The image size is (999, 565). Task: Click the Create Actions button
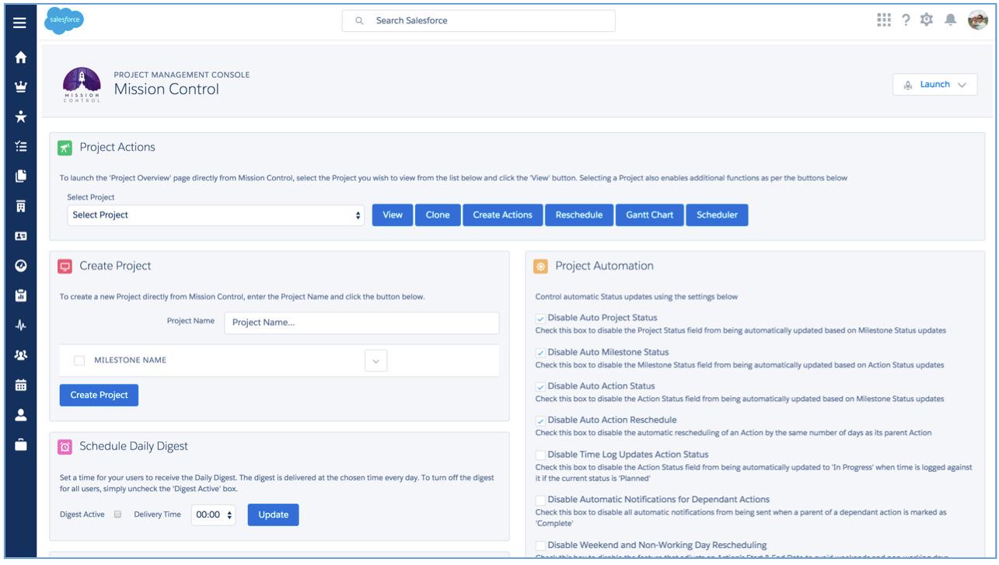(x=502, y=215)
